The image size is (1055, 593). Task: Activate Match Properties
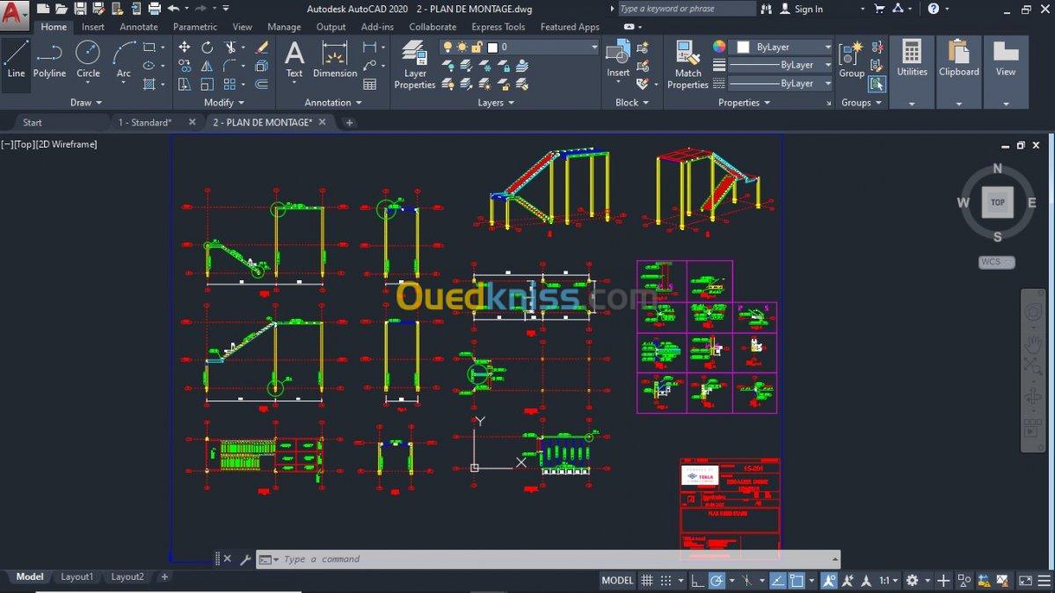click(x=688, y=64)
